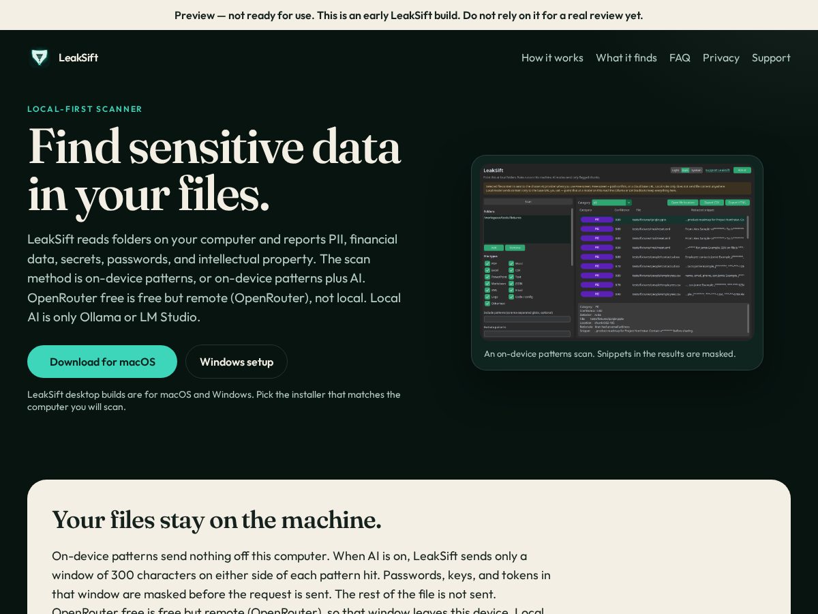Open the How it works page
The height and width of the screenshot is (614, 818).
pos(552,57)
